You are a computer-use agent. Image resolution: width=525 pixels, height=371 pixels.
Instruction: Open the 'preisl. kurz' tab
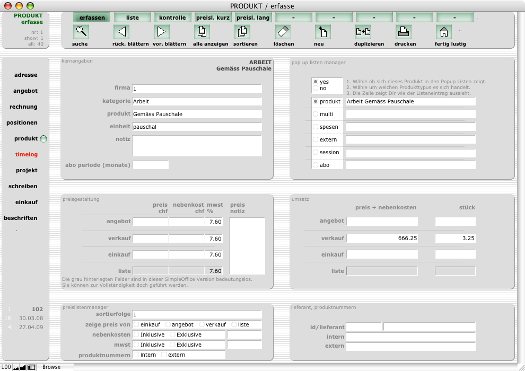pos(213,17)
